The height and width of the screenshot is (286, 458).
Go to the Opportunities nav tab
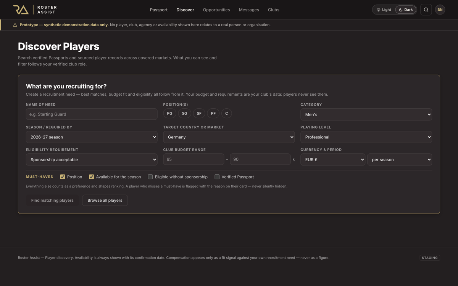click(216, 10)
